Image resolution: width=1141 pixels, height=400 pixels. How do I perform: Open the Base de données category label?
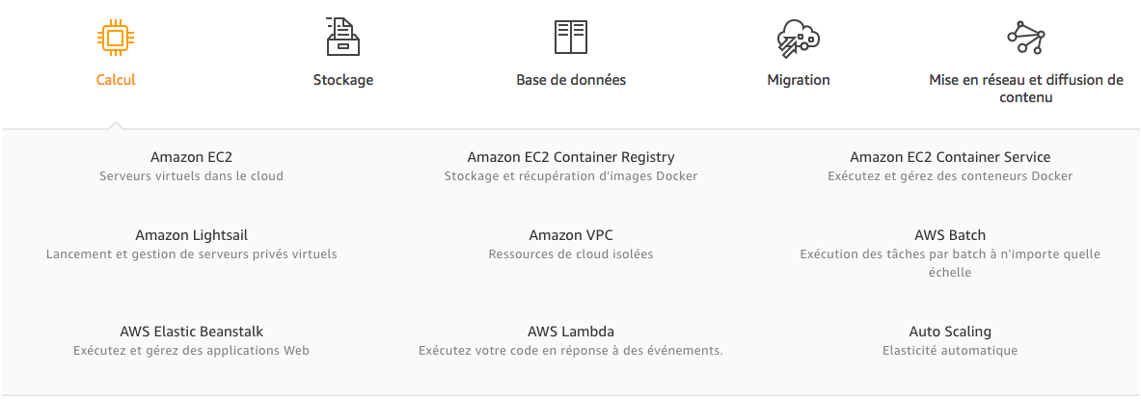[x=571, y=80]
